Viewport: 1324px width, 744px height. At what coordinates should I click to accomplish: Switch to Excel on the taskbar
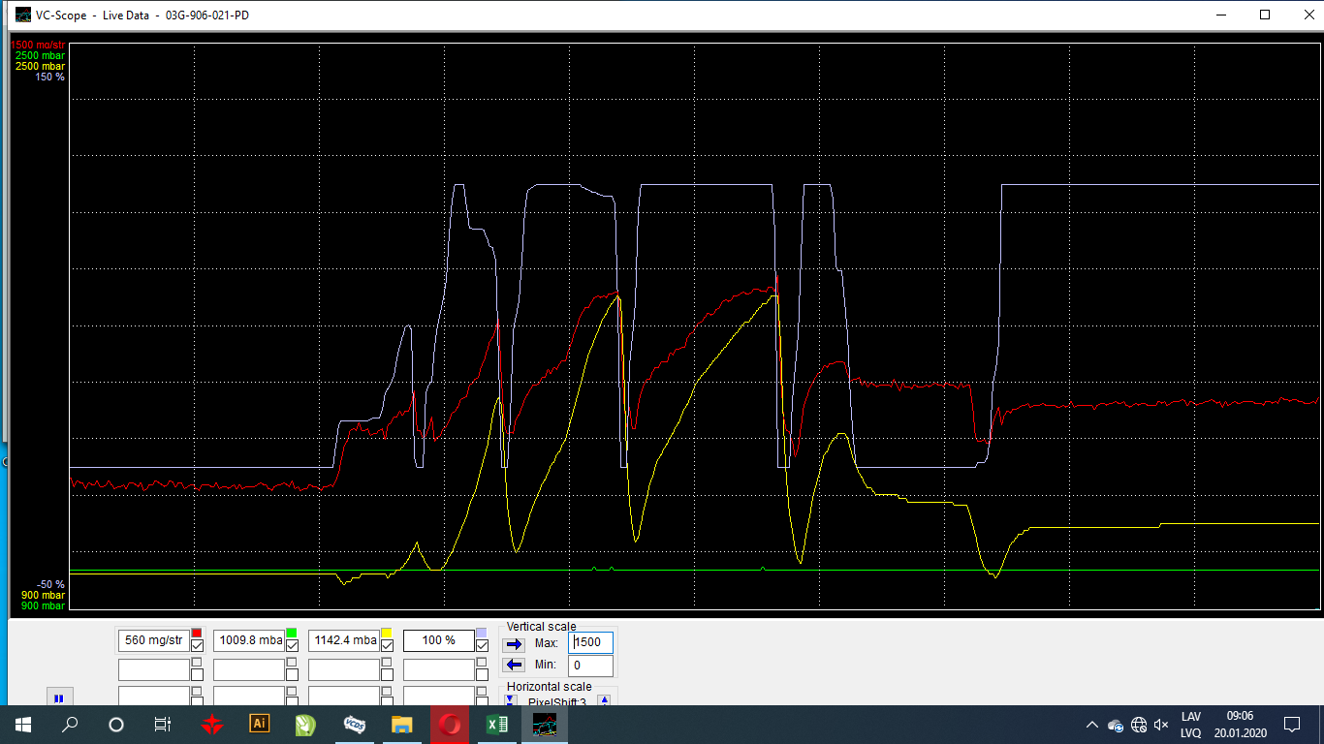point(496,725)
